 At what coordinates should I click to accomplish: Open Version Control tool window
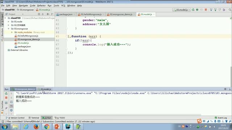(x=15, y=118)
